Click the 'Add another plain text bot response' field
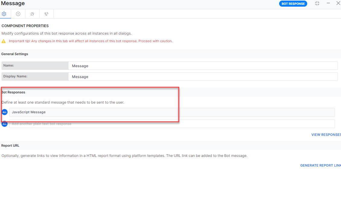This screenshot has width=341, height=200. [172, 124]
